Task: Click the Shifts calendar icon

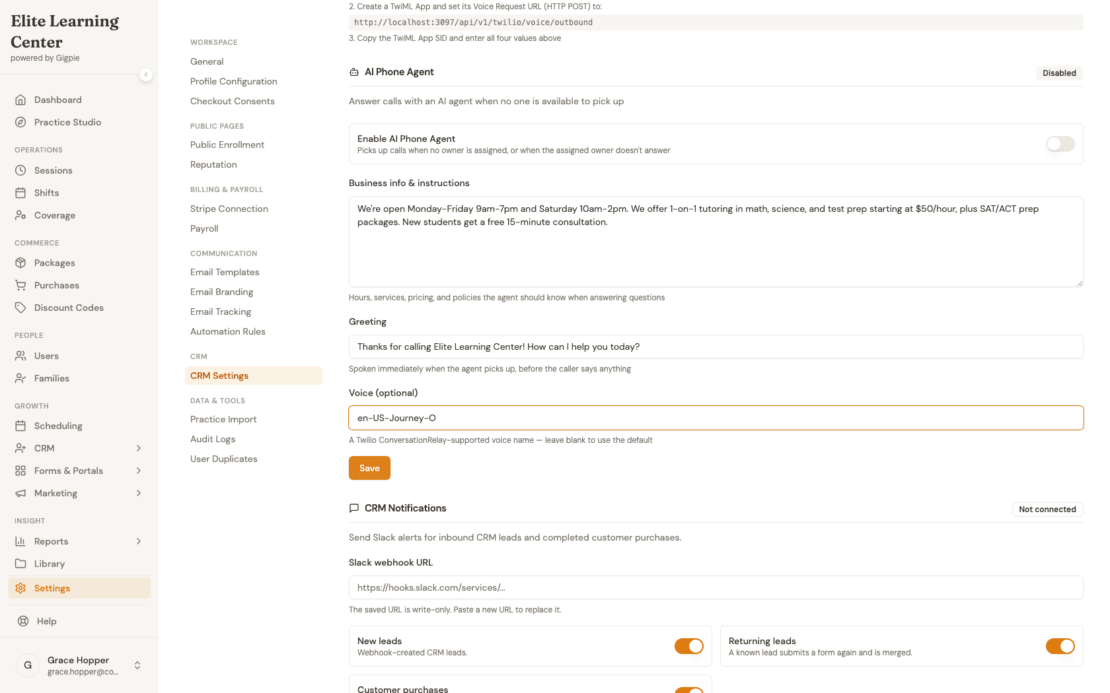Action: pos(20,193)
